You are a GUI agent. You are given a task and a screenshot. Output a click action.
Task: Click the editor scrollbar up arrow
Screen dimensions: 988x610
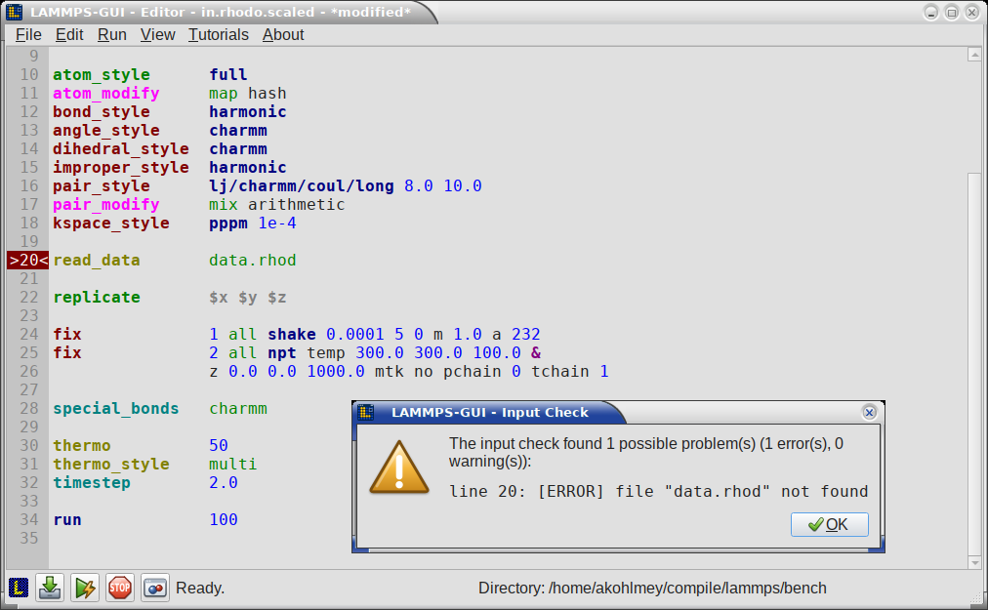pyautogui.click(x=974, y=55)
